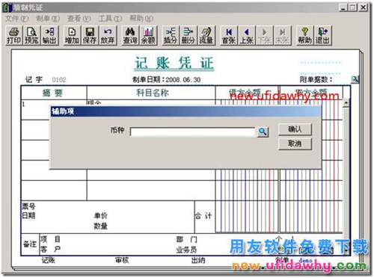Exit the voucher window via 退出
This screenshot has width=374, height=278.
click(x=322, y=35)
